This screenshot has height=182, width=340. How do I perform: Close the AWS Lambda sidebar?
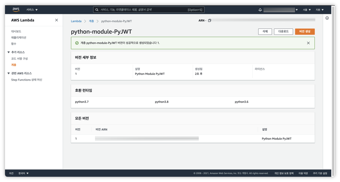coord(56,20)
